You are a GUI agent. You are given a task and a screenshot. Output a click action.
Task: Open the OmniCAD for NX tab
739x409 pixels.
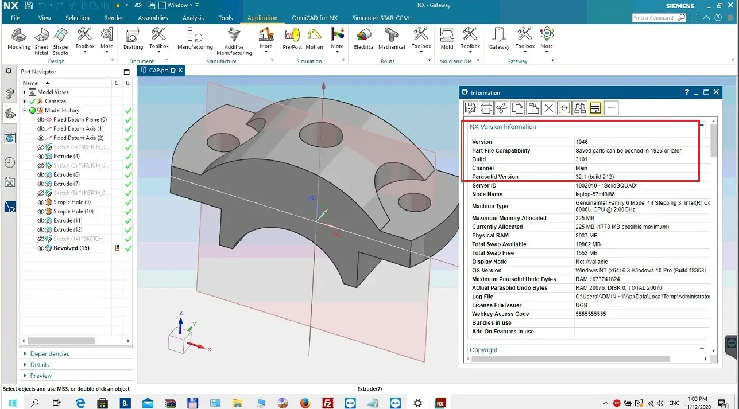[x=315, y=18]
